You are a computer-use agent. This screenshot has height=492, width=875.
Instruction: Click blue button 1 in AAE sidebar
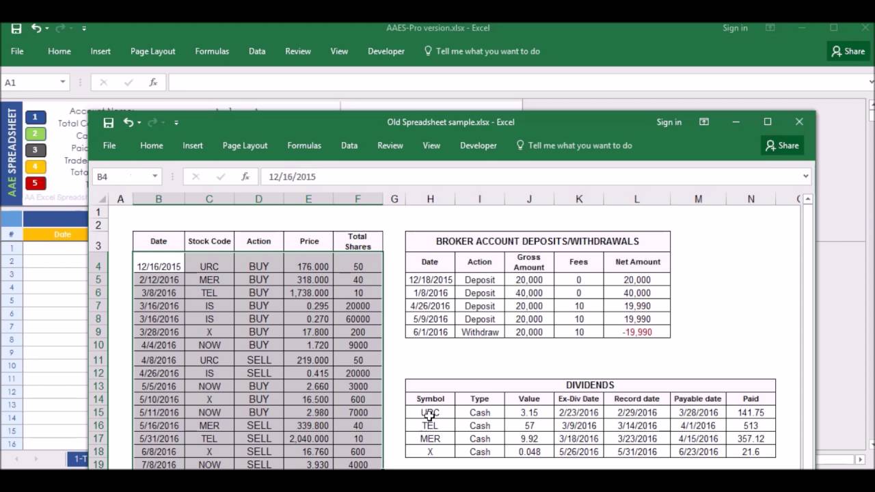pos(36,117)
